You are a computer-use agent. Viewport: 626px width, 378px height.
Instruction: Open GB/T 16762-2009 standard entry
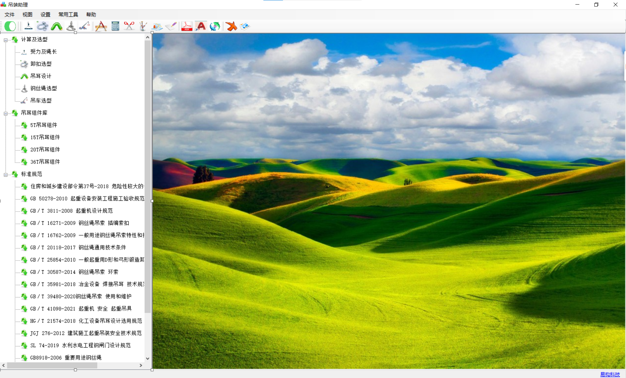pyautogui.click(x=87, y=235)
